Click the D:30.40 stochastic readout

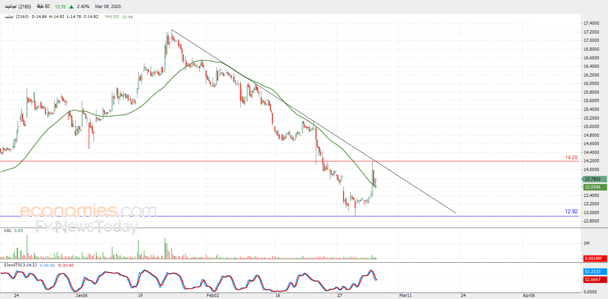tap(66, 265)
